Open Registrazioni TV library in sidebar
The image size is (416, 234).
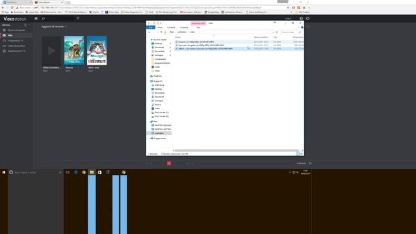(x=16, y=51)
